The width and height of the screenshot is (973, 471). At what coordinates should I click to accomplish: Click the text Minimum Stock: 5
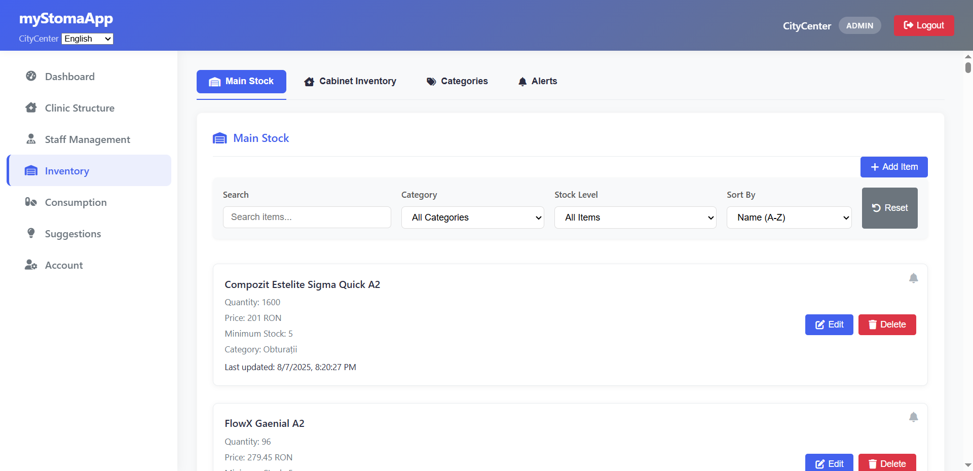(258, 334)
